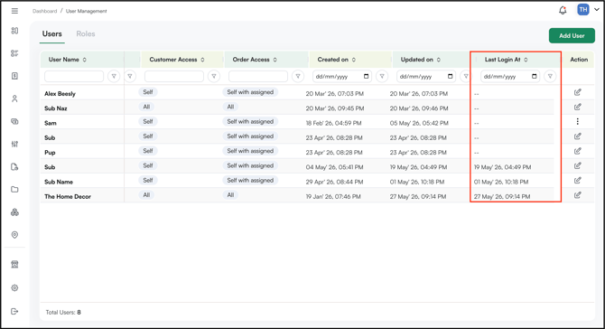This screenshot has height=329, width=605.
Task: Click the User Management breadcrumb
Action: pos(87,11)
